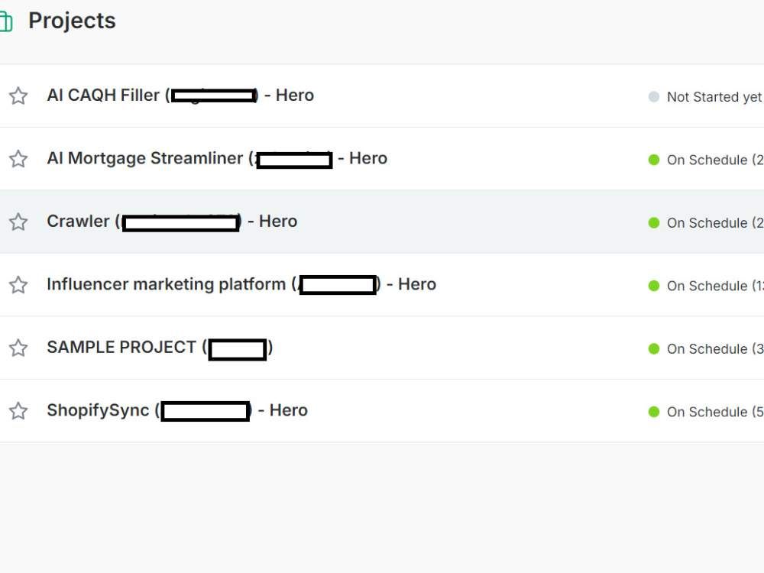Star the Influencer marketing platform project
Viewport: 764px width, 573px height.
coord(18,285)
